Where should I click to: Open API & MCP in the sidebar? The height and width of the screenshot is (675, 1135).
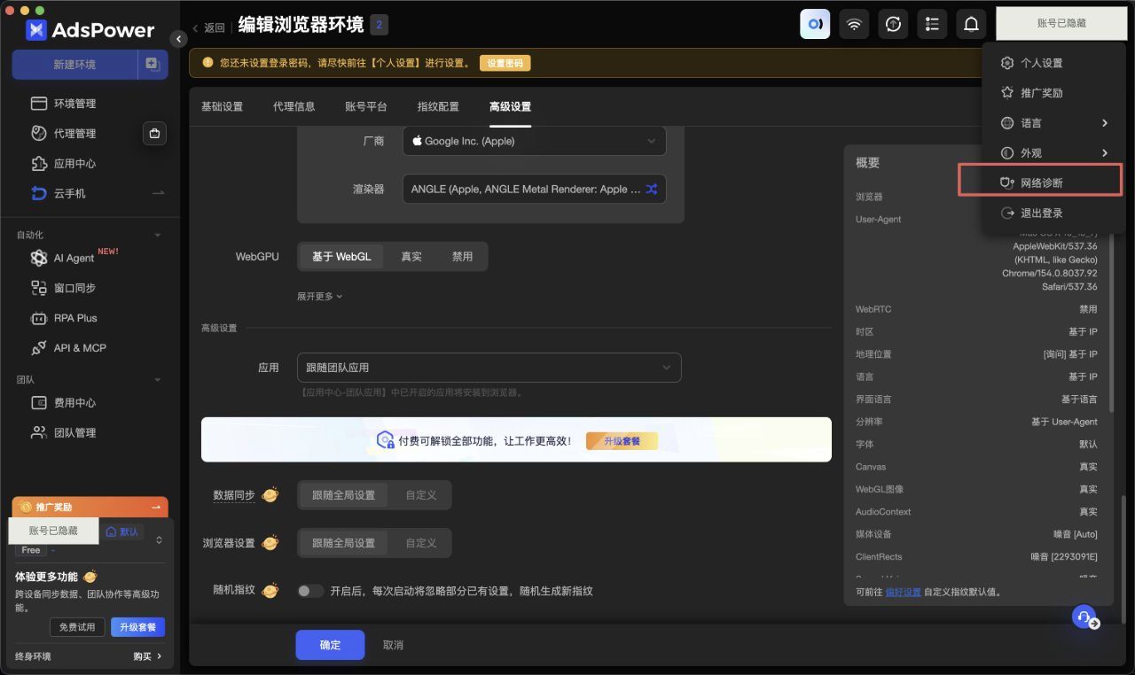click(80, 348)
